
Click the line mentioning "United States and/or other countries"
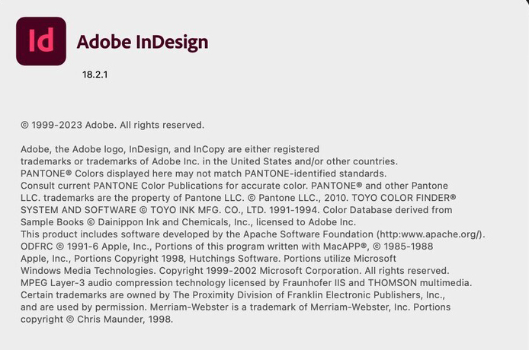[208, 161]
